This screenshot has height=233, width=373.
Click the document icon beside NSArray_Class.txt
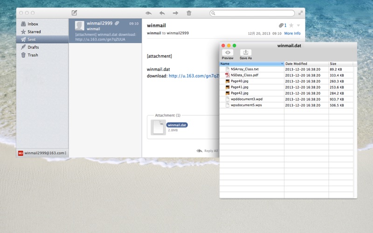228,69
